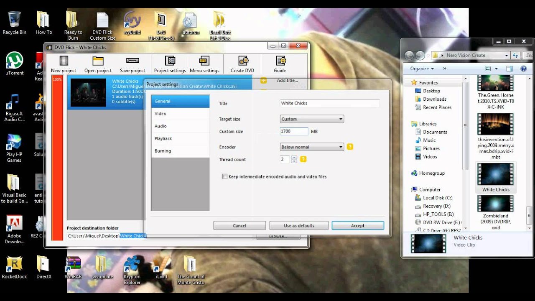Image resolution: width=535 pixels, height=301 pixels.
Task: Open the Brazil Butt Lift 3 Disc folder
Action: 220,26
